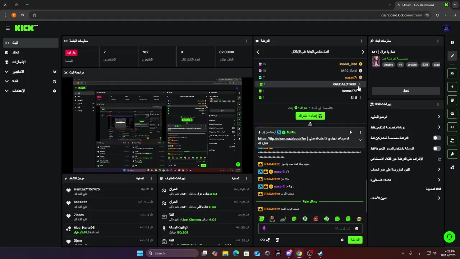Click the edit button in stream info panel
Viewport: 460px width, 259px height.
click(x=406, y=91)
